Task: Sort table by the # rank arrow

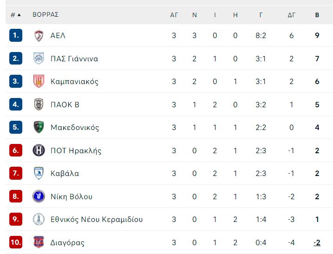Action: 16,15
